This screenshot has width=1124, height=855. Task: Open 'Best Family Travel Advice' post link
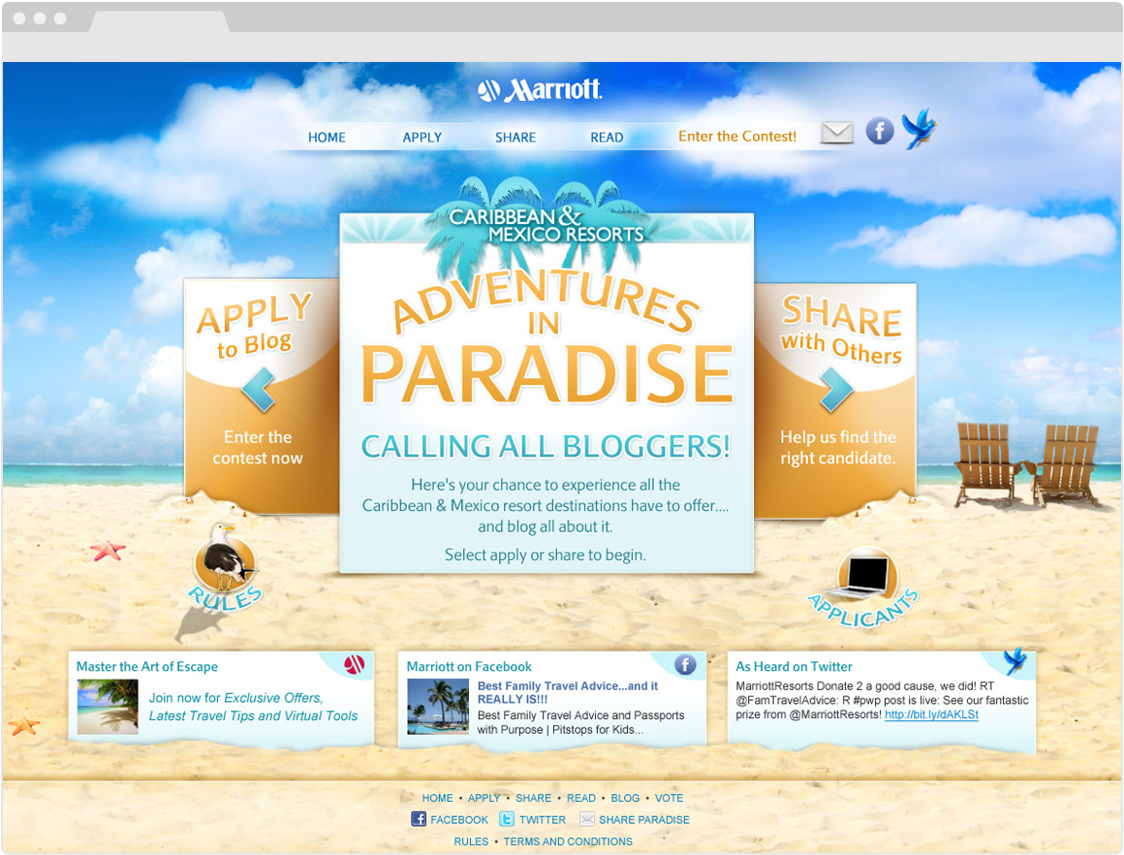568,692
